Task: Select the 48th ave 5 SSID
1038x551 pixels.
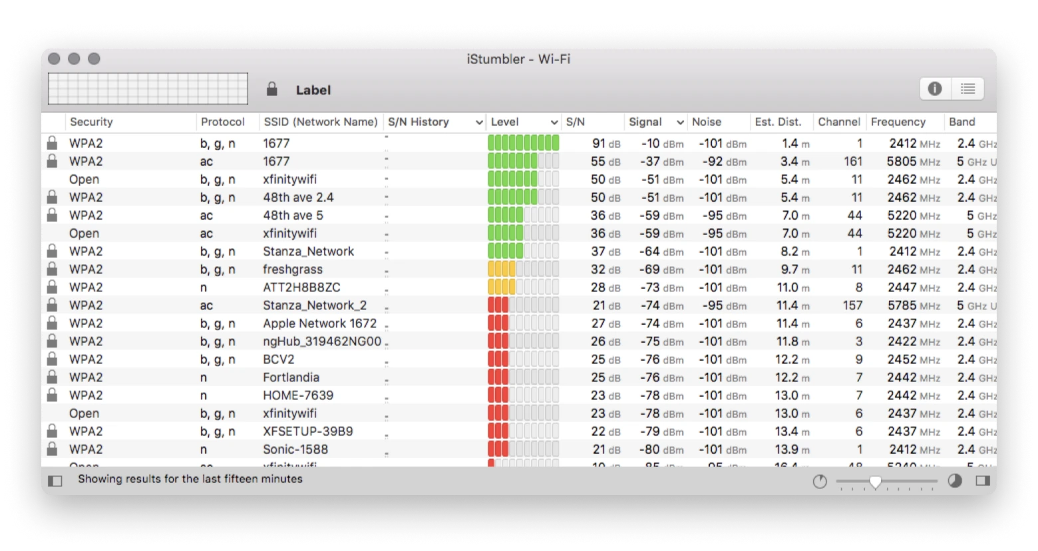Action: click(x=293, y=215)
